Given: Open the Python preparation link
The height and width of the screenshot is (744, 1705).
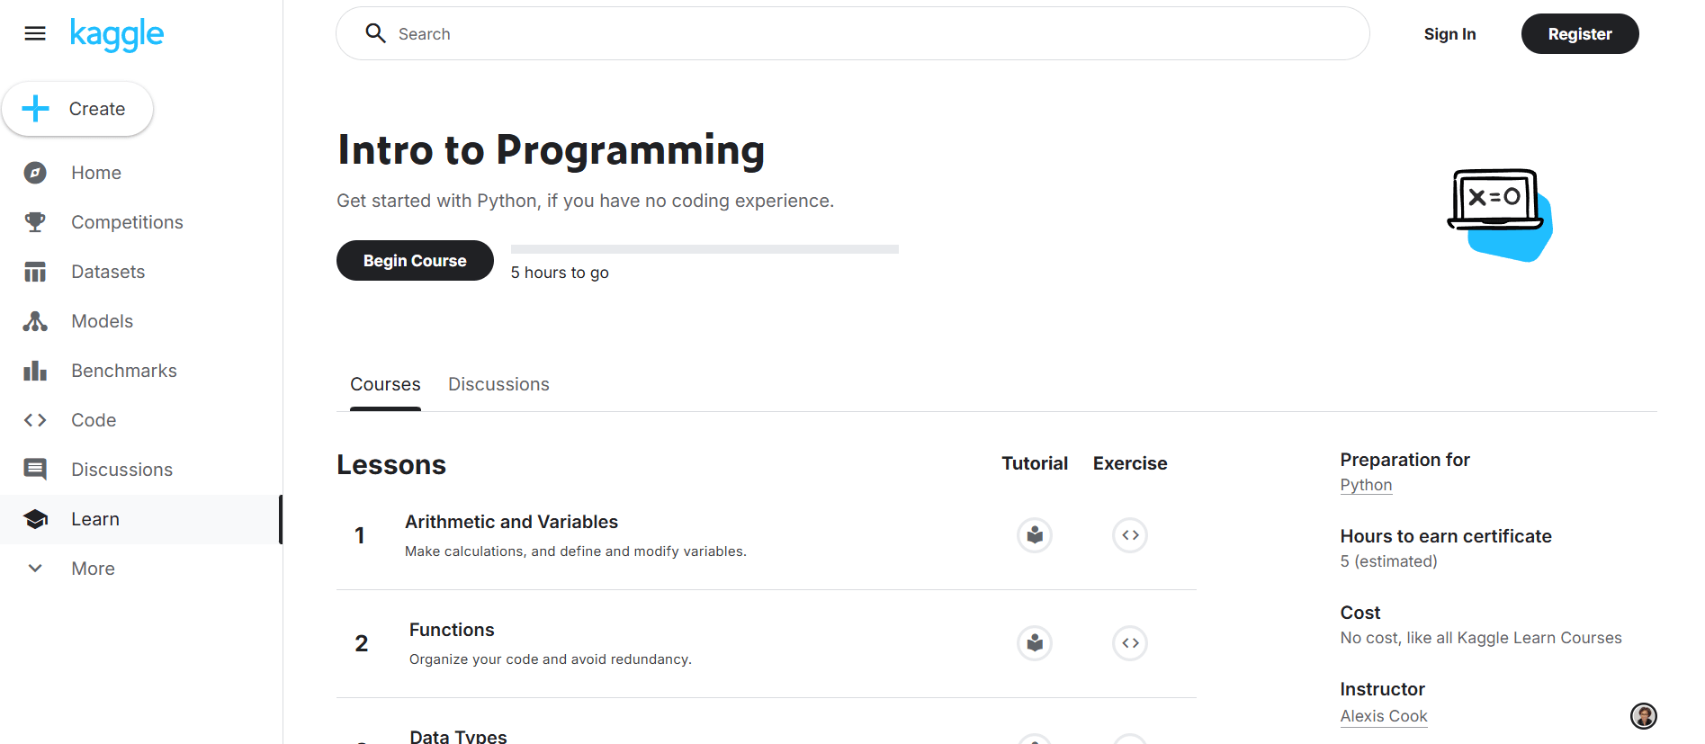Looking at the screenshot, I should click(x=1366, y=485).
